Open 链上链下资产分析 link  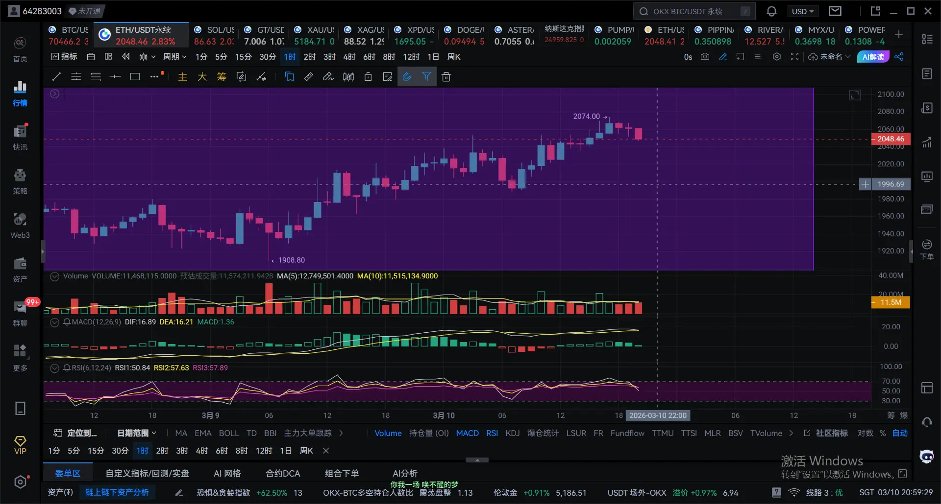[117, 492]
